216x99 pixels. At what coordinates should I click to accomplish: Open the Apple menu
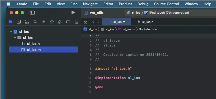pos(8,4)
